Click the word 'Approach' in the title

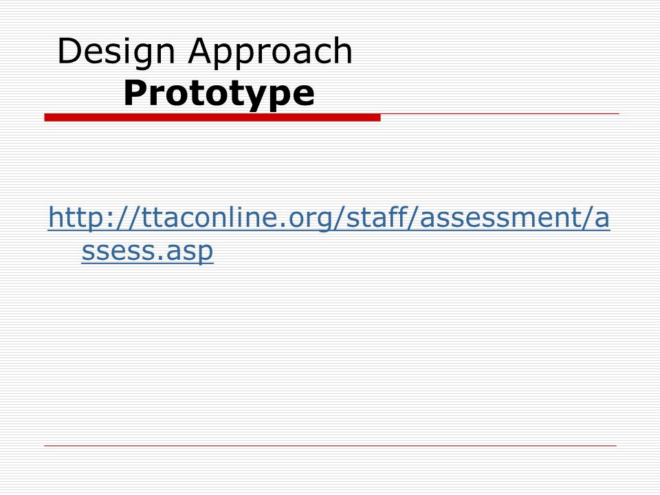point(270,52)
